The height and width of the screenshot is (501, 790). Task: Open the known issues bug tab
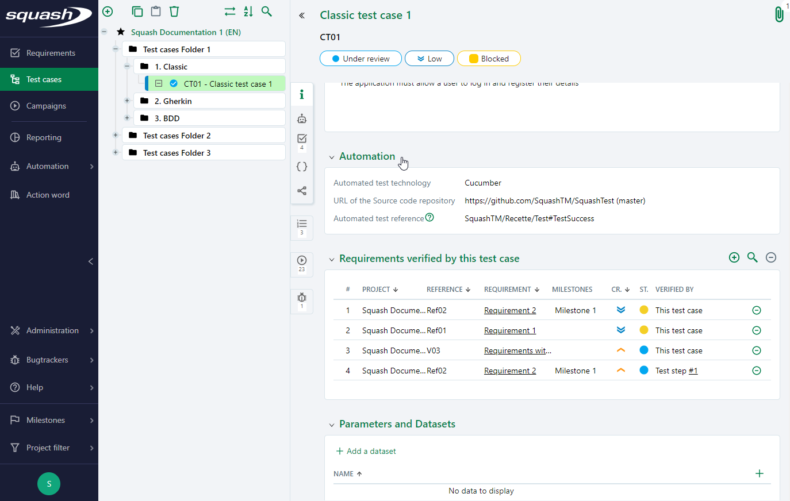click(302, 298)
